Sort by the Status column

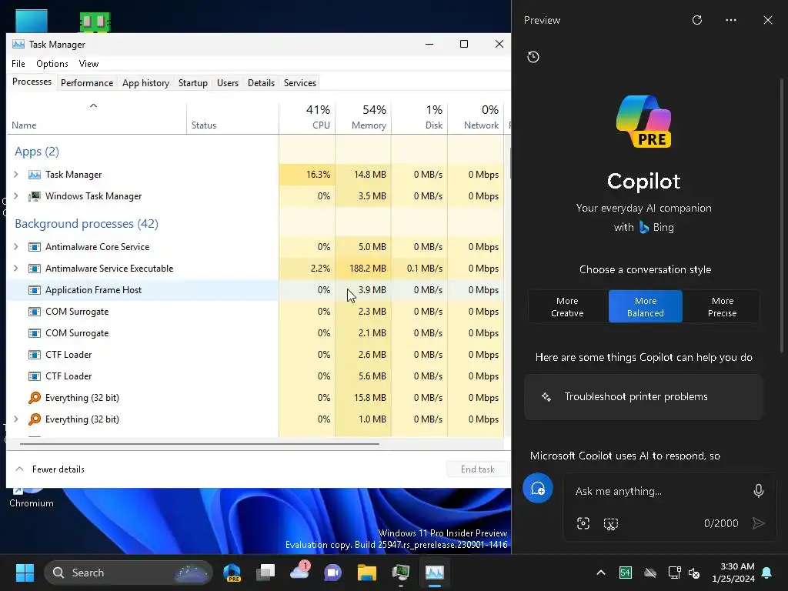pos(232,119)
